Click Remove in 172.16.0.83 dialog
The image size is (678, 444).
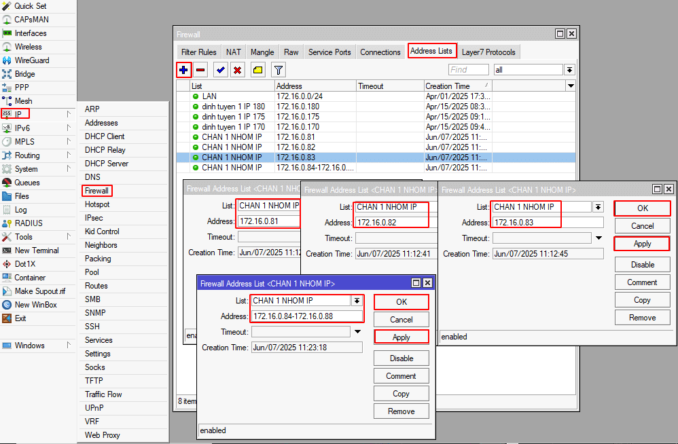[643, 318]
